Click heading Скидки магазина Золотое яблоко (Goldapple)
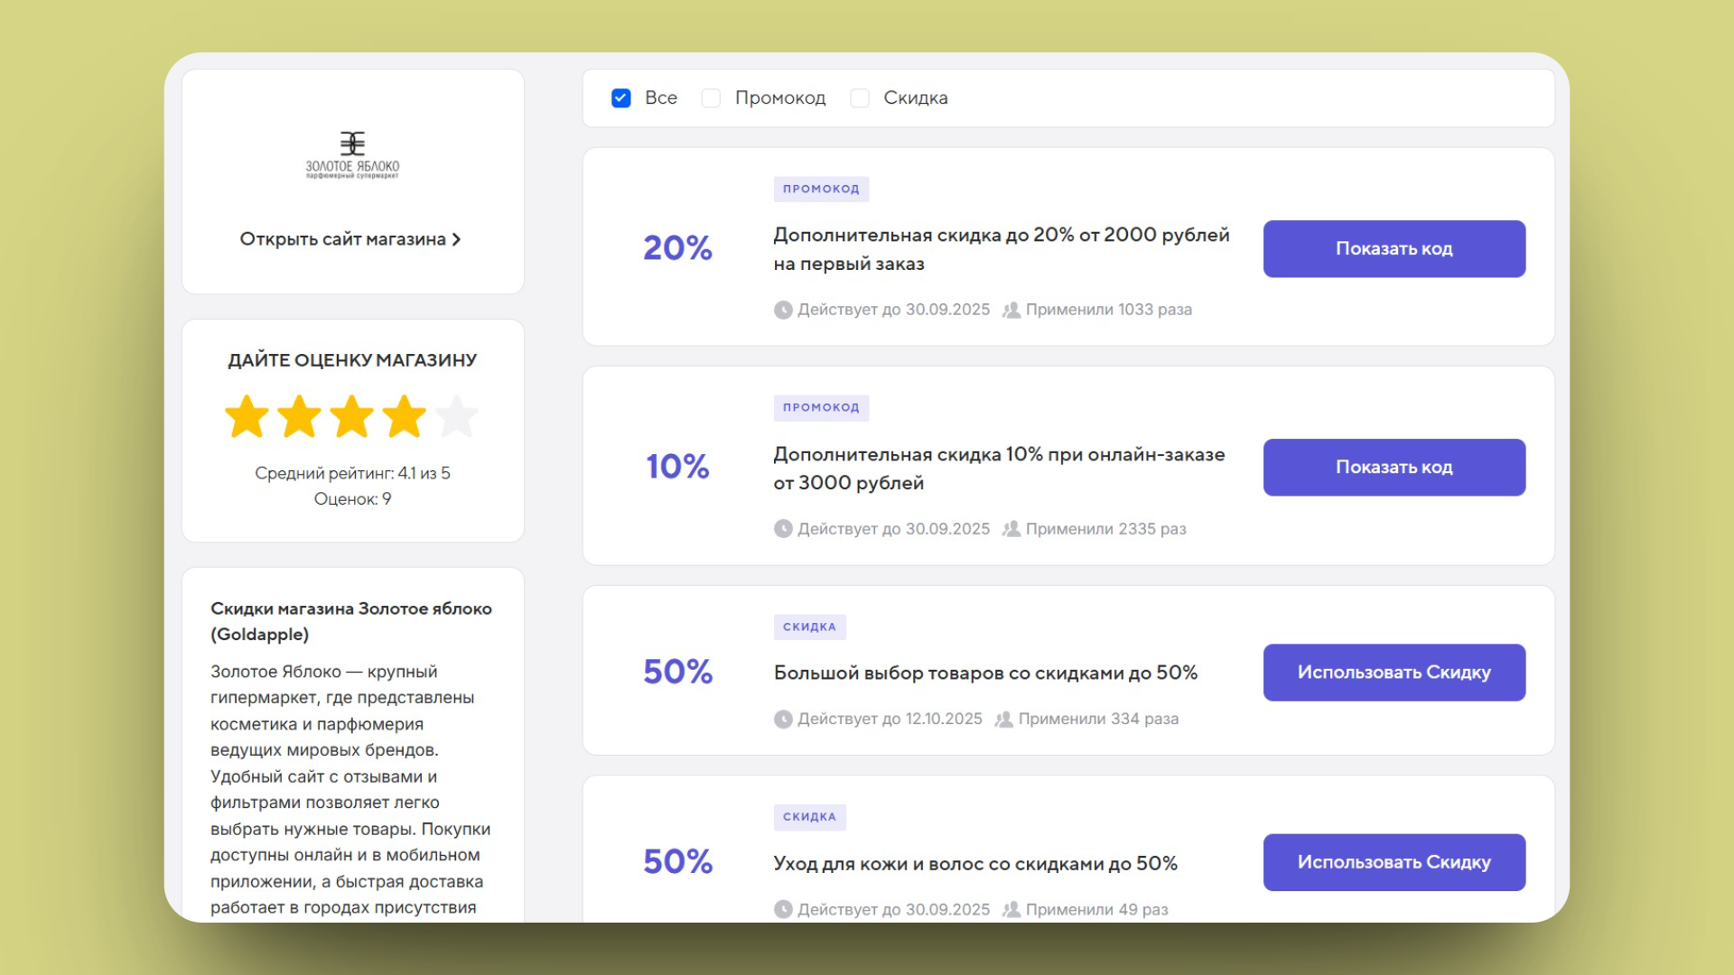The height and width of the screenshot is (975, 1734). coord(351,621)
